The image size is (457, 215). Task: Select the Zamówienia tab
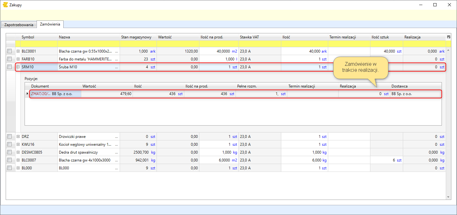(x=50, y=24)
